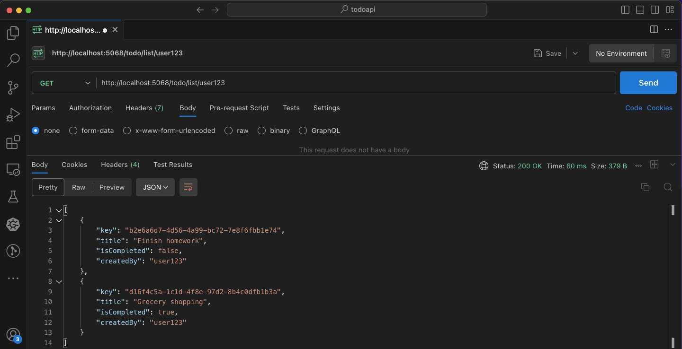Open the response Headers (4) tab
The image size is (682, 349).
point(120,165)
